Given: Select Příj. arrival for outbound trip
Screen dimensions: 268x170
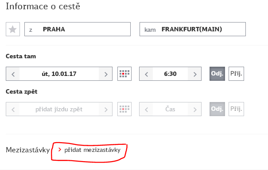Looking at the screenshot, I should (x=236, y=74).
